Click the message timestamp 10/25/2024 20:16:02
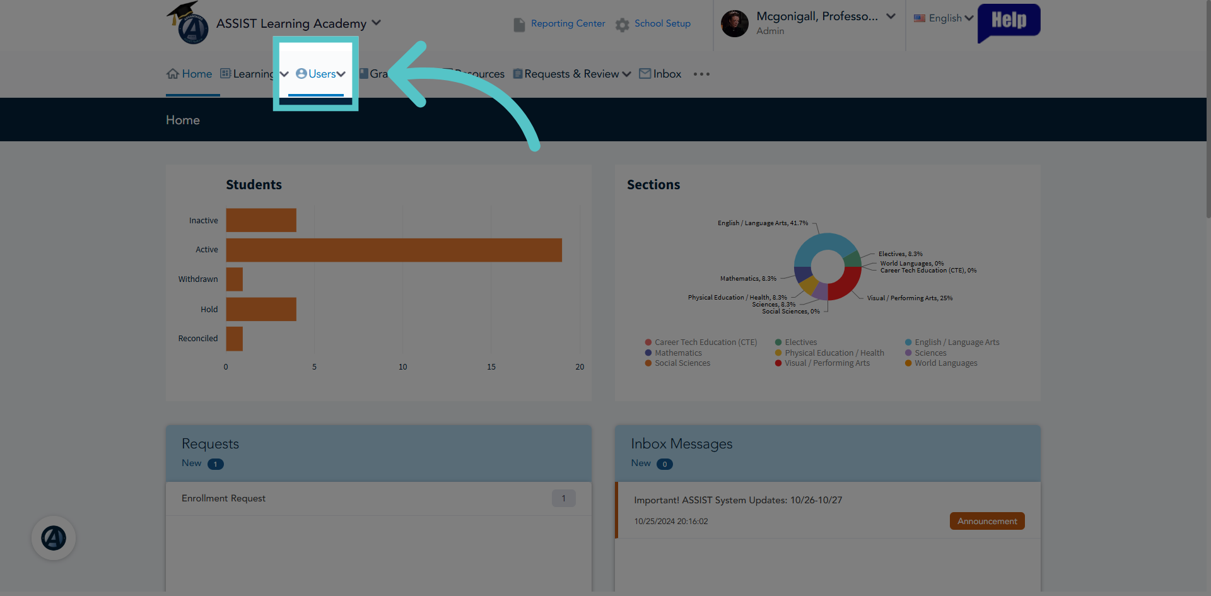Screen dimensions: 1211x596 click(x=671, y=522)
